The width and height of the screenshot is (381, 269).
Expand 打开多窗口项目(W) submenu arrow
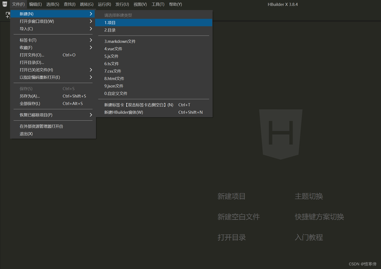[91, 21]
